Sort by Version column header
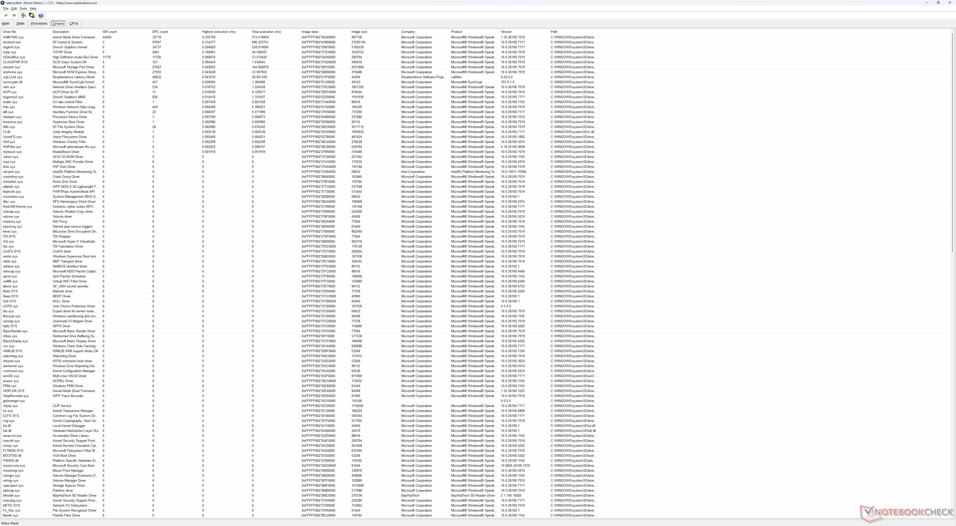The height and width of the screenshot is (526, 956). pyautogui.click(x=524, y=32)
